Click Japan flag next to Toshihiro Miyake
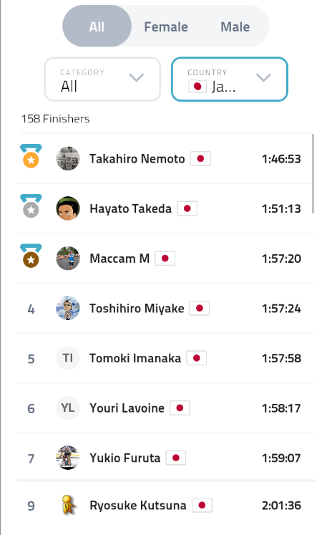 point(200,309)
